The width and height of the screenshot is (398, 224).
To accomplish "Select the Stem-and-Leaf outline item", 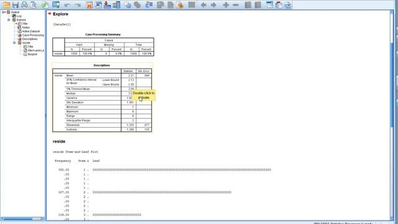I will 36,50.
